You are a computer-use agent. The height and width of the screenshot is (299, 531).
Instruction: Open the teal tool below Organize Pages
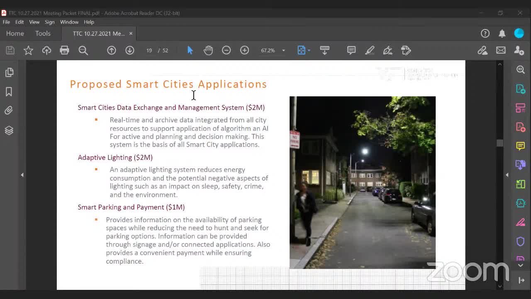click(521, 203)
